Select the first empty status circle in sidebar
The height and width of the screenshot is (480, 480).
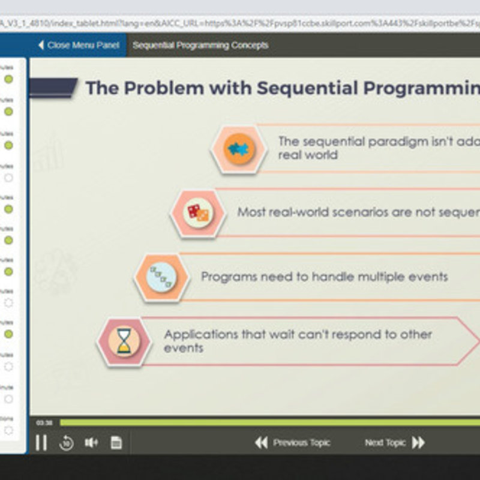8,178
